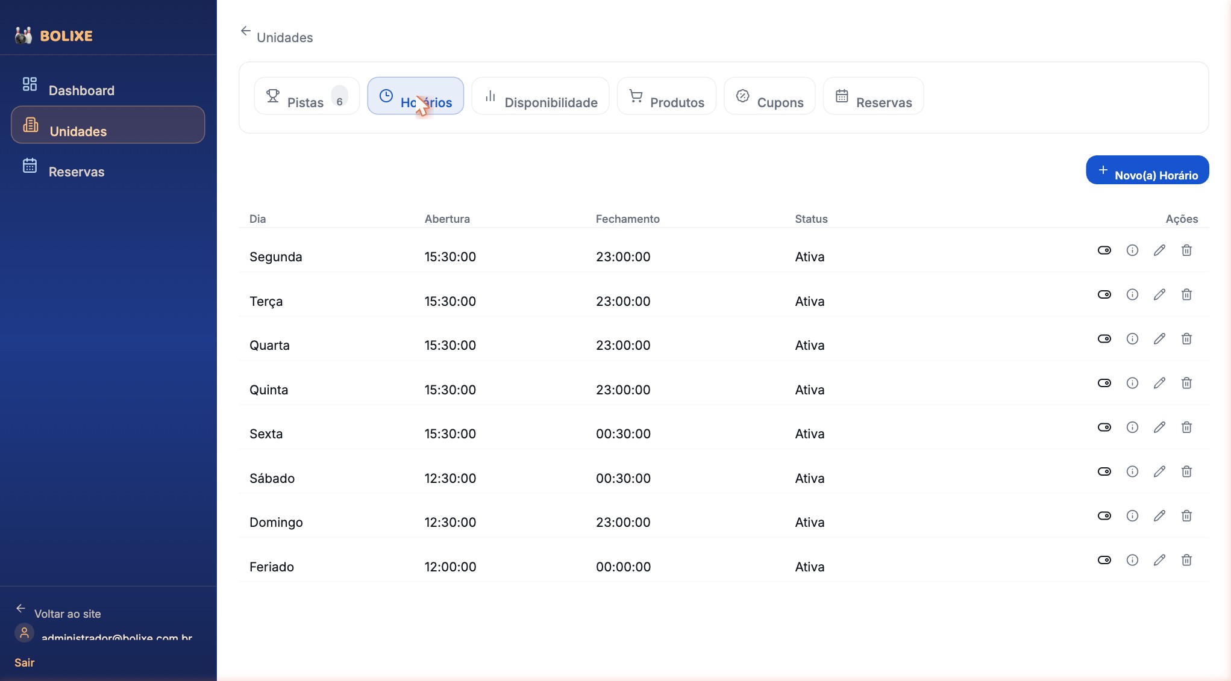The width and height of the screenshot is (1231, 681).
Task: Select the Sábado day cell
Action: pyautogui.click(x=272, y=478)
